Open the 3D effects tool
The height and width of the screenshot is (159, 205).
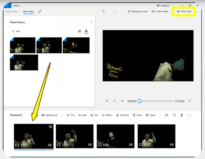coord(122,115)
